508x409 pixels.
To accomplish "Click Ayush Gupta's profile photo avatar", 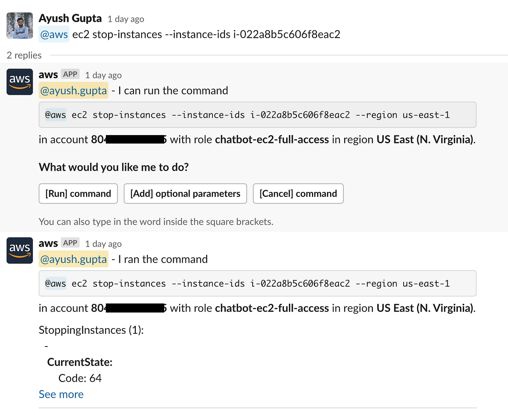I will pos(20,26).
